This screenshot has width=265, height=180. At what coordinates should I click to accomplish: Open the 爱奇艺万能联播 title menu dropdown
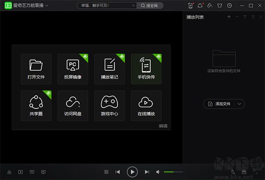click(x=47, y=6)
